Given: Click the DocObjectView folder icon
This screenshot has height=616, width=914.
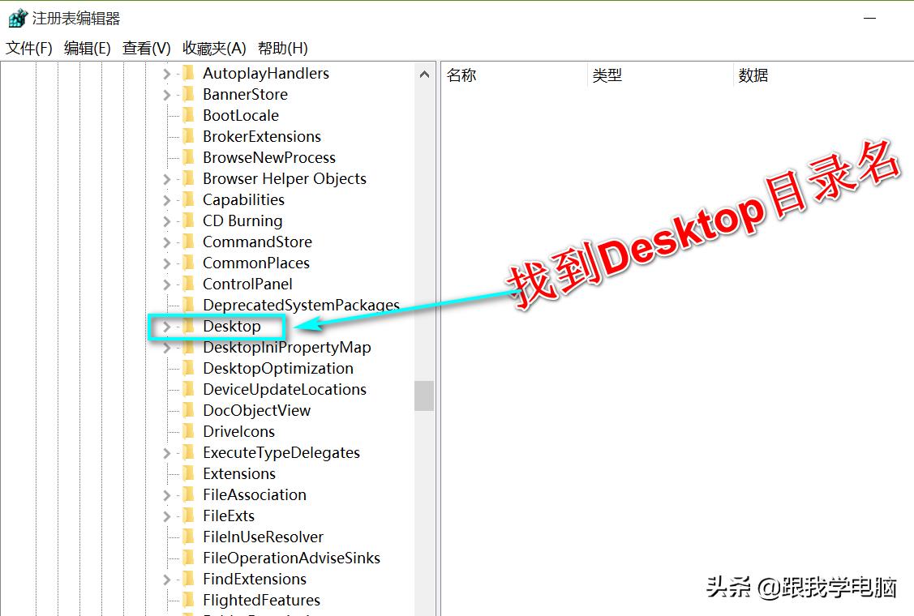Looking at the screenshot, I should pos(188,410).
